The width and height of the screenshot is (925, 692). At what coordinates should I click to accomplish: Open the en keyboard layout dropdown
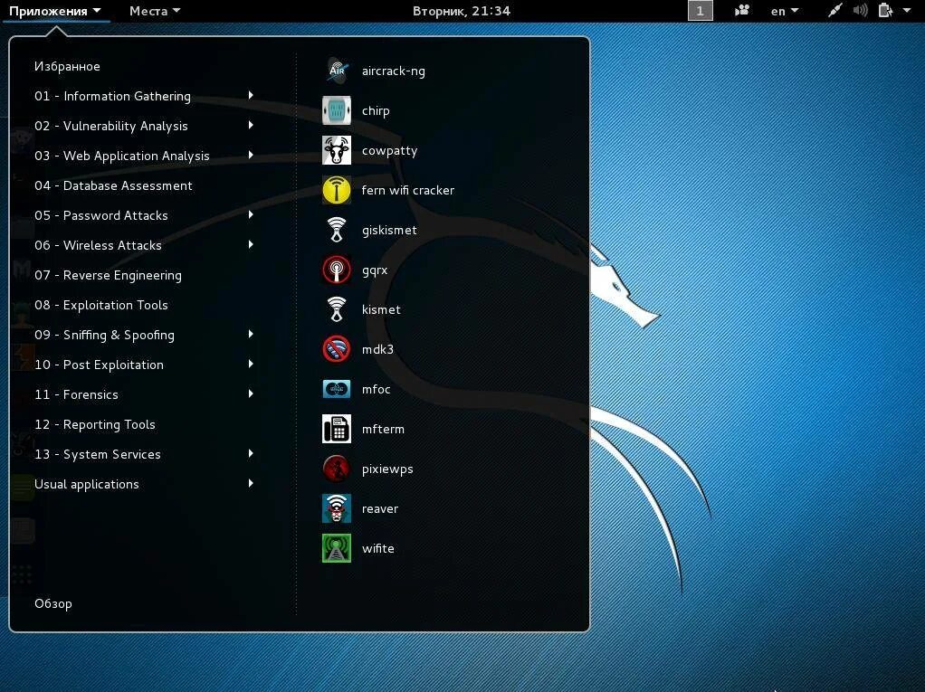(785, 11)
